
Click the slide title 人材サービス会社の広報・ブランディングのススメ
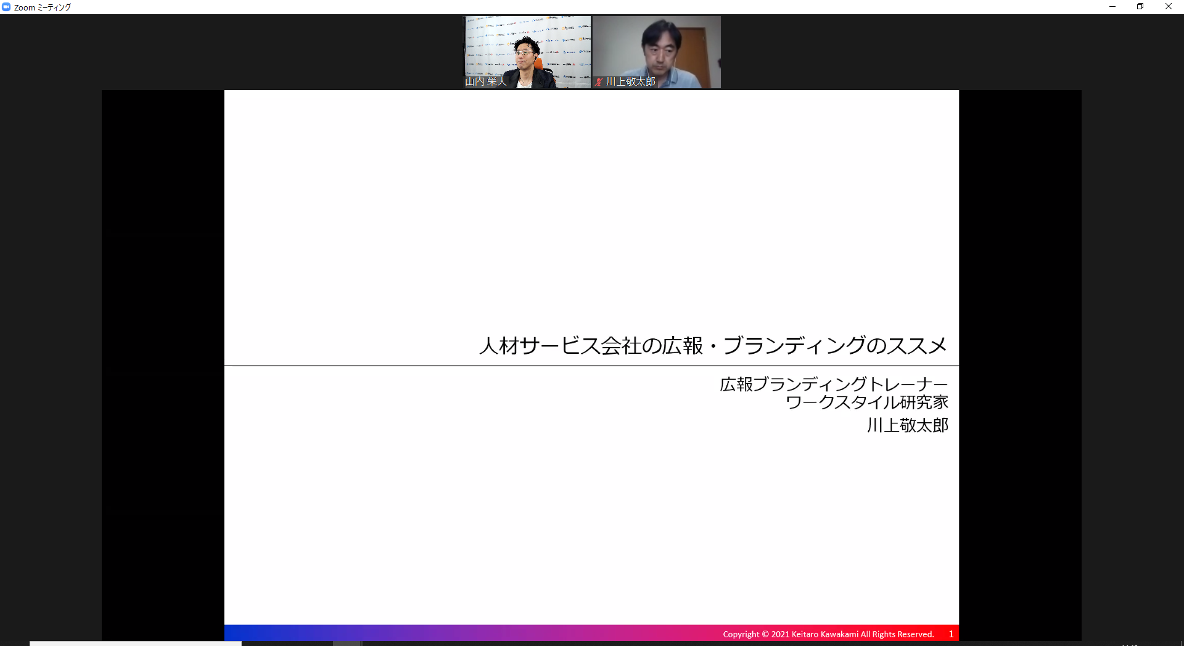(x=712, y=346)
